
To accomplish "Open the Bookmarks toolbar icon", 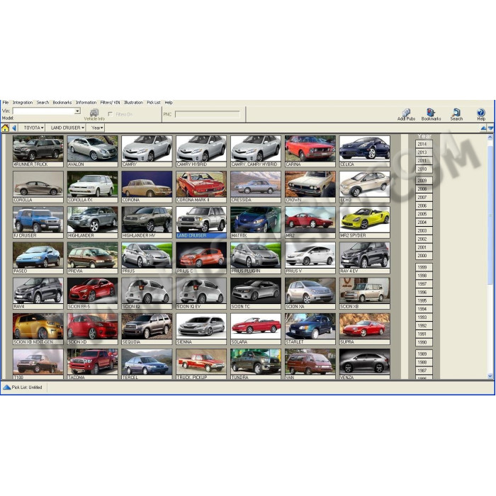I will pyautogui.click(x=431, y=115).
